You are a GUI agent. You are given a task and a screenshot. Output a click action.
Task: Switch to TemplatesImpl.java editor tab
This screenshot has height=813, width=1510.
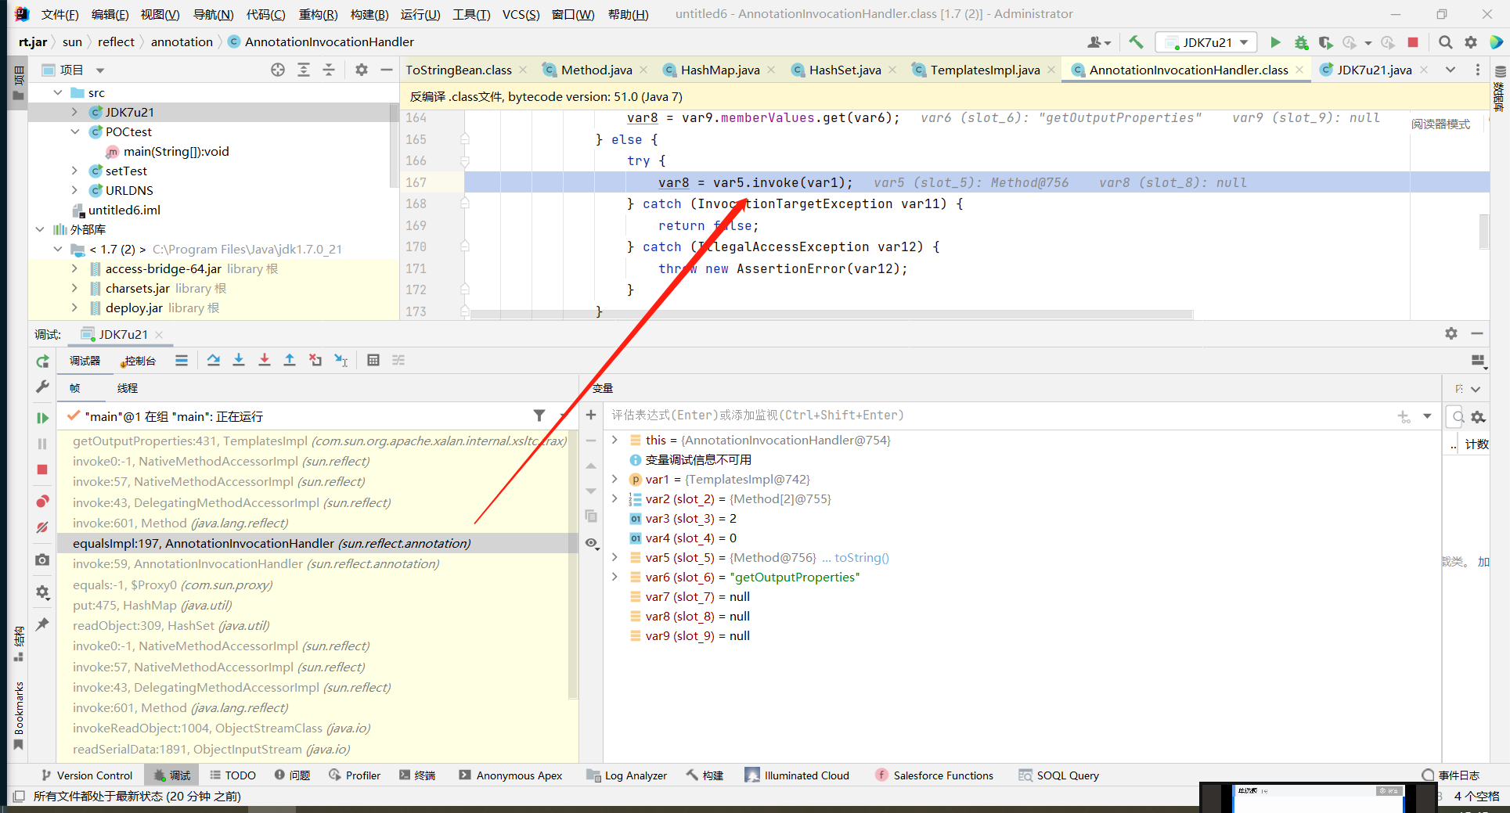point(984,70)
